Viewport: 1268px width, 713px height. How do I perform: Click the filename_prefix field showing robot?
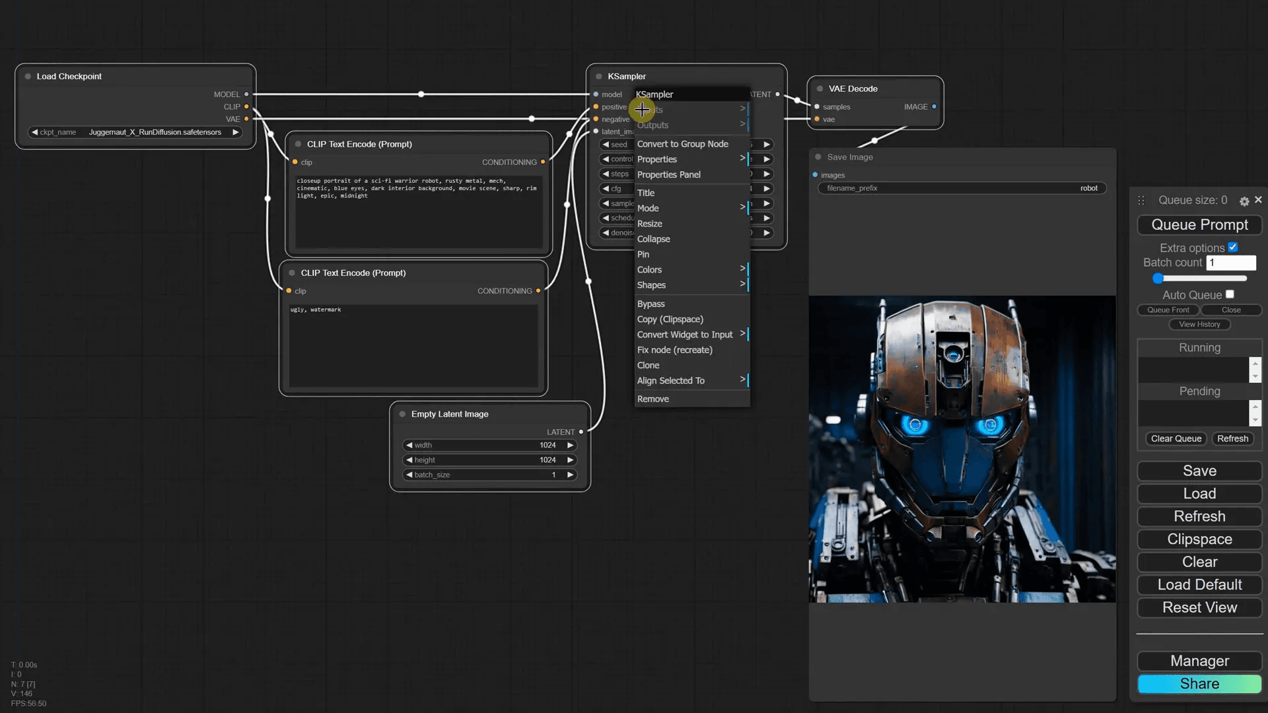coord(961,188)
